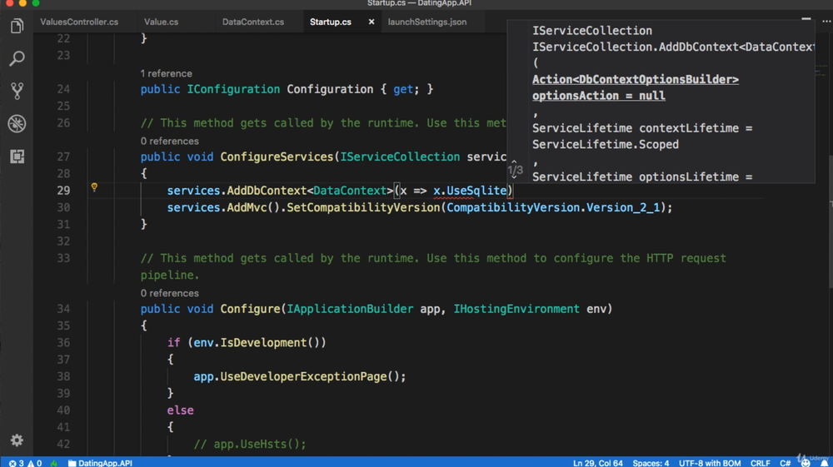833x467 pixels.
Task: Open More Actions ellipsis in editor
Action: coord(826,22)
